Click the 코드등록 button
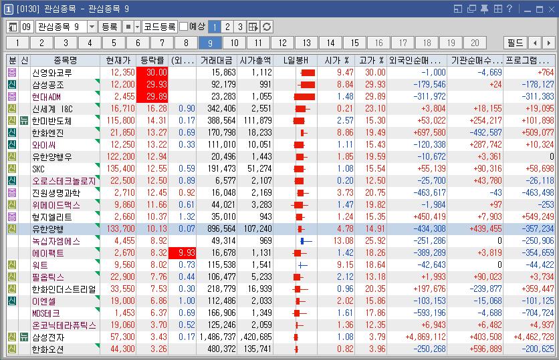The height and width of the screenshot is (360, 559). pyautogui.click(x=160, y=27)
